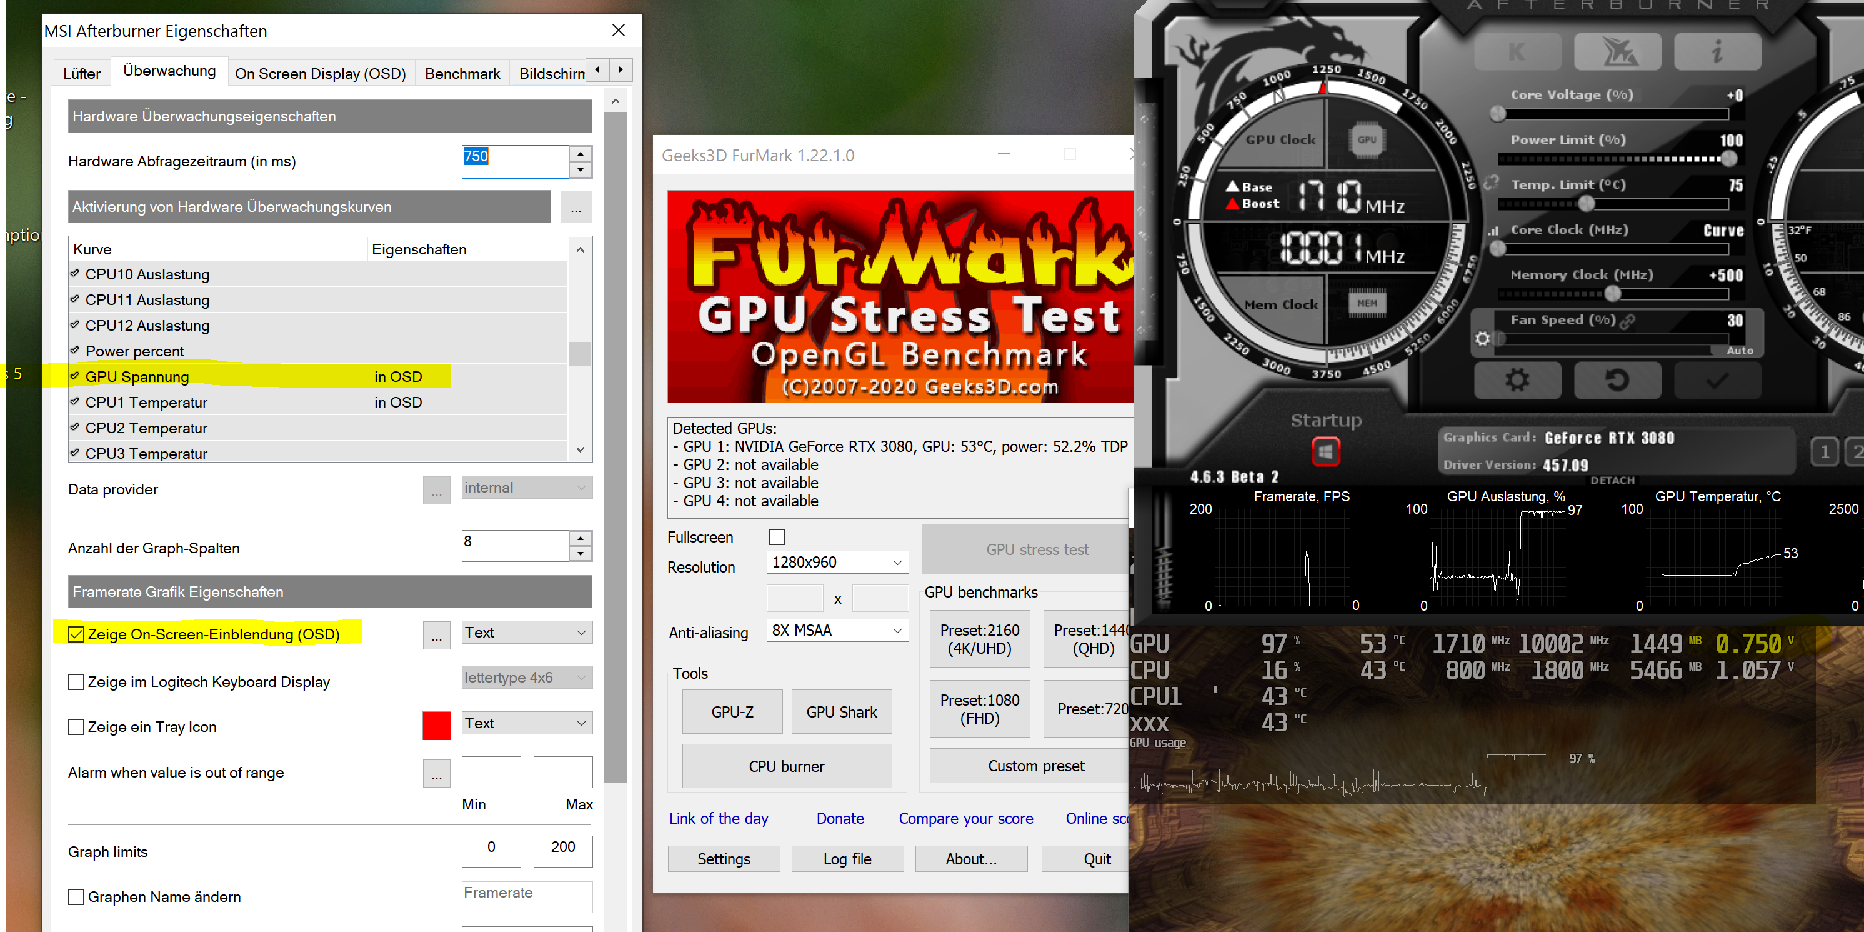This screenshot has width=1864, height=932.
Task: Click the apply checkmark button
Action: [x=1717, y=380]
